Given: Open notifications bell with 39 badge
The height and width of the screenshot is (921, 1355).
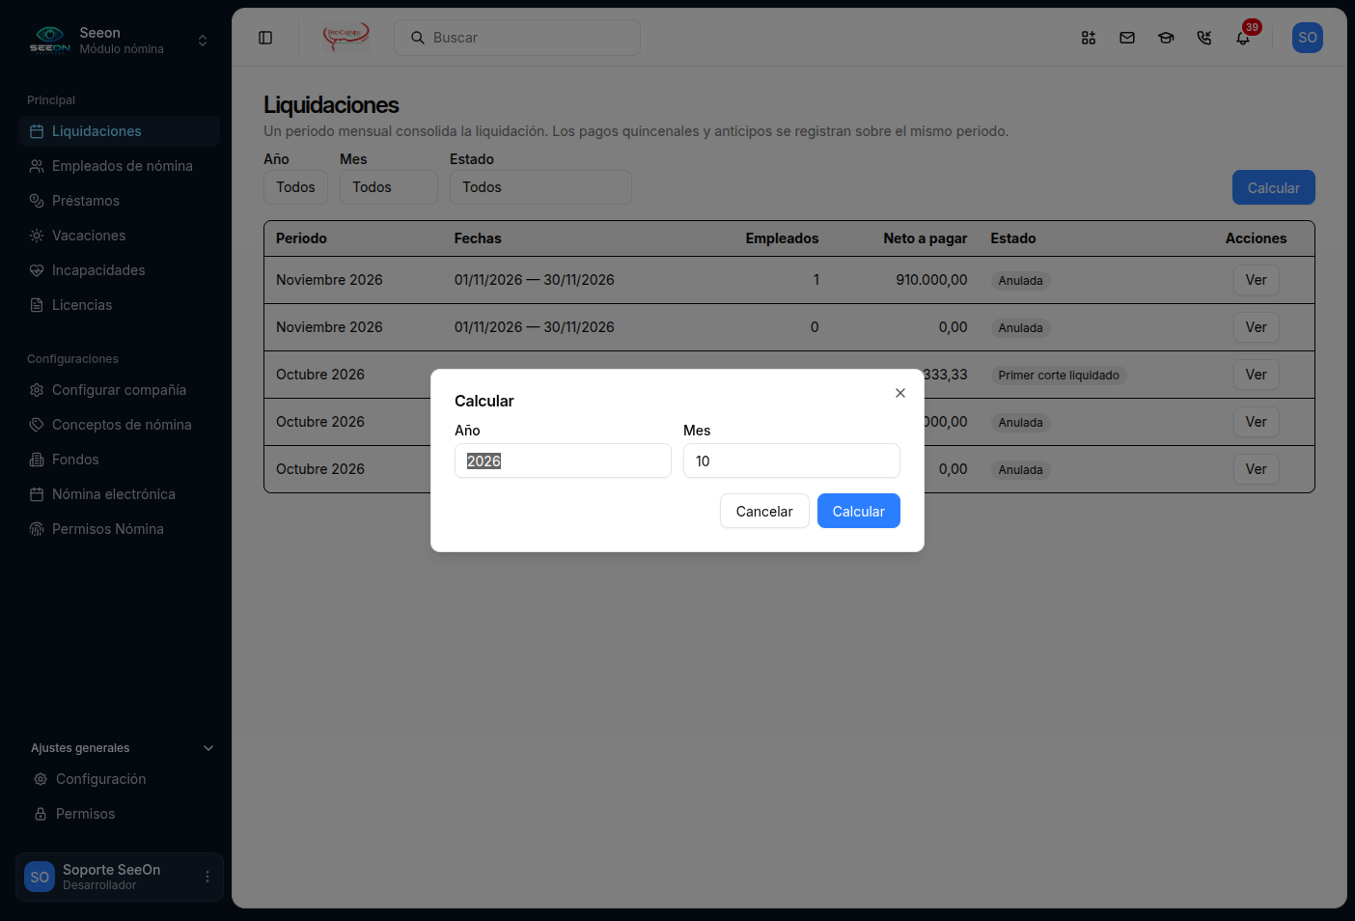Looking at the screenshot, I should 1244,37.
